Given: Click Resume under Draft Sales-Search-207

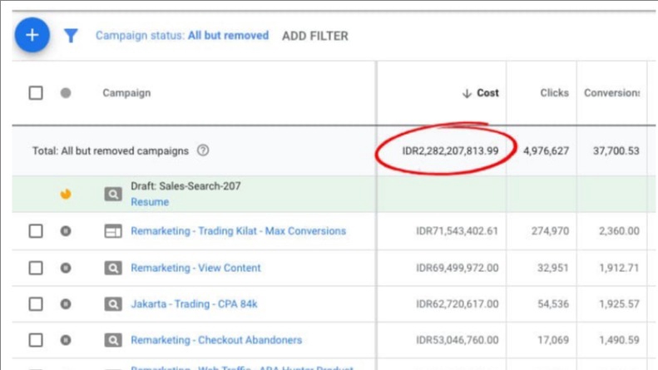Looking at the screenshot, I should coord(150,202).
